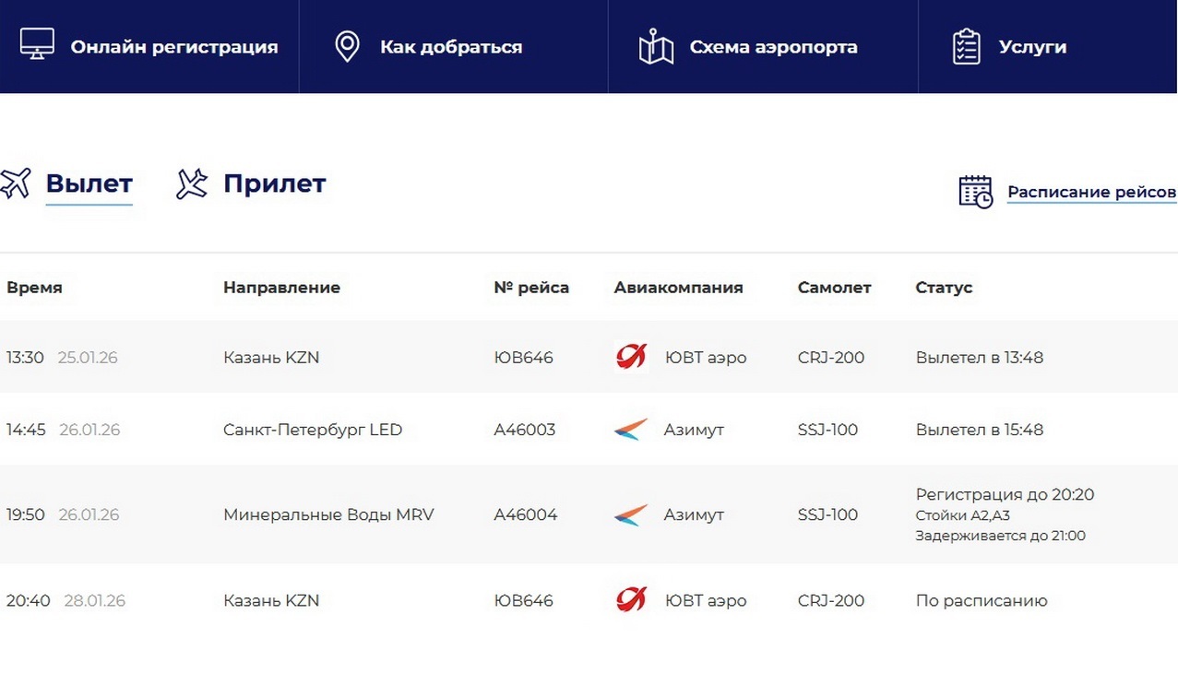Screen dimensions: 1178x673
Task: Click the airport map icon
Action: (656, 47)
